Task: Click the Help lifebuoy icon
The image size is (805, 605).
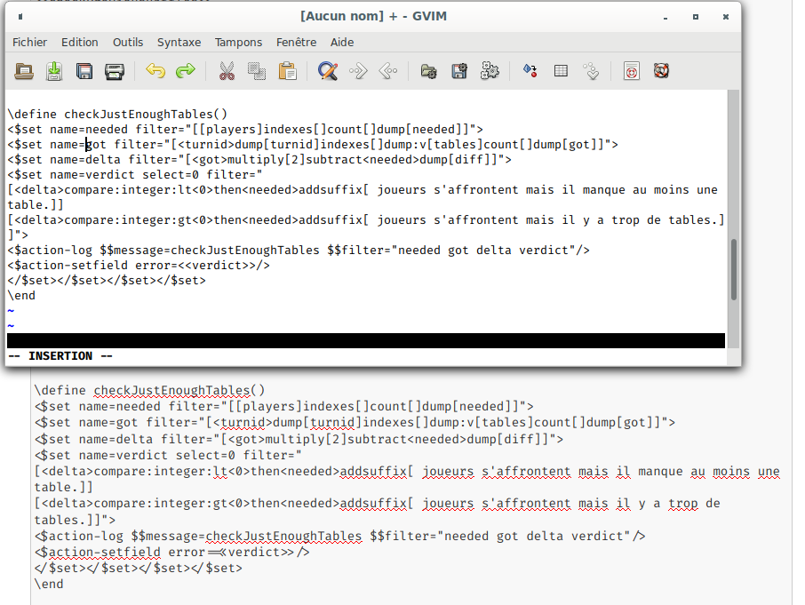Action: pos(632,71)
